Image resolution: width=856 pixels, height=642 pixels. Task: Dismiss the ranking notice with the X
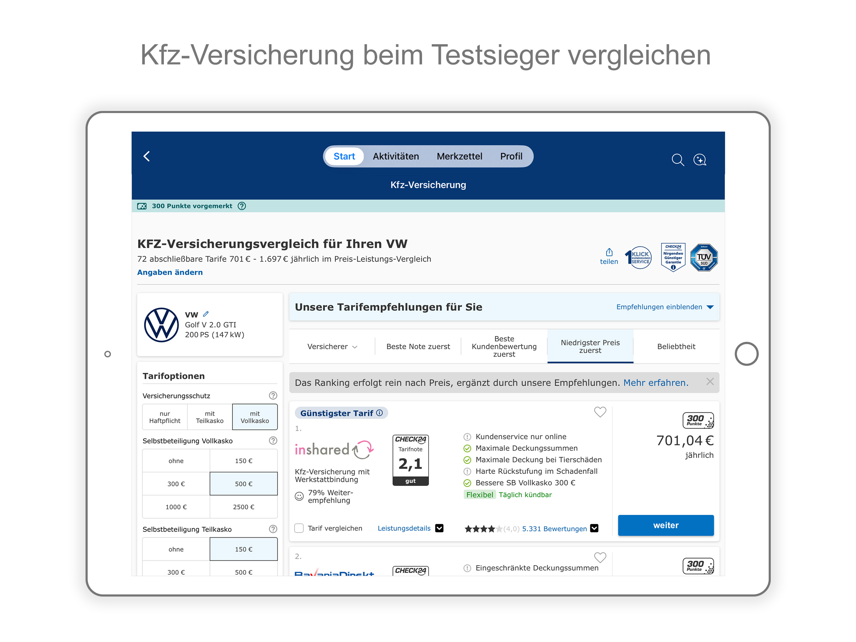tap(710, 382)
